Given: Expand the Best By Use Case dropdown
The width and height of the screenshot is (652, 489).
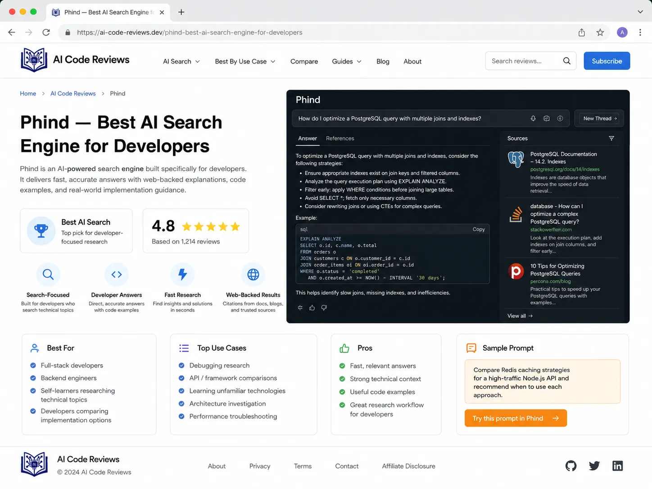Looking at the screenshot, I should 245,61.
